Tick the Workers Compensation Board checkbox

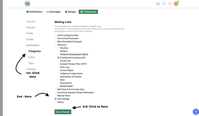[58, 54]
